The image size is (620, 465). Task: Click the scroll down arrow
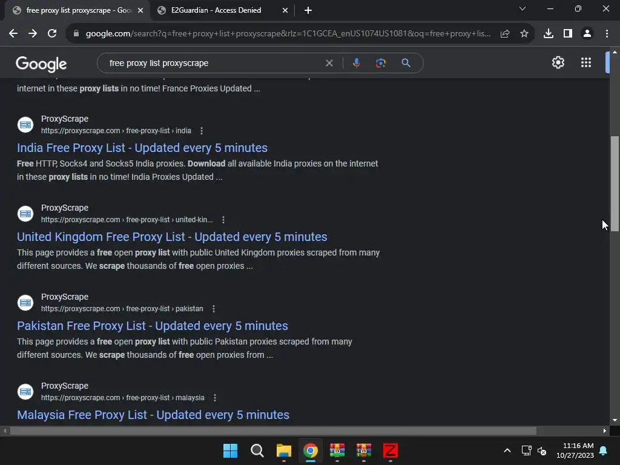pos(615,420)
